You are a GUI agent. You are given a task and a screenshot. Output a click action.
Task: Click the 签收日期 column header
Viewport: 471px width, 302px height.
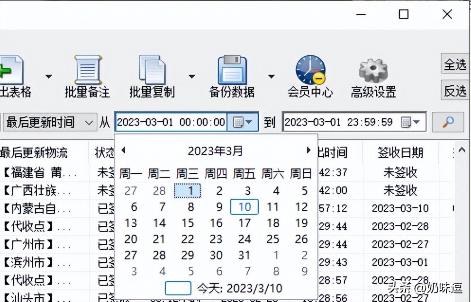[x=400, y=152]
